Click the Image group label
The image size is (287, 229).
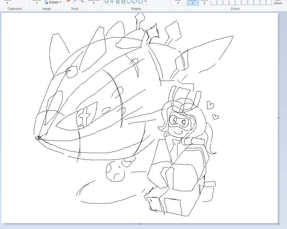(x=46, y=9)
